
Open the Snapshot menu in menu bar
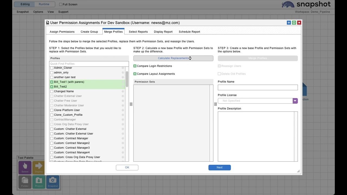click(23, 12)
